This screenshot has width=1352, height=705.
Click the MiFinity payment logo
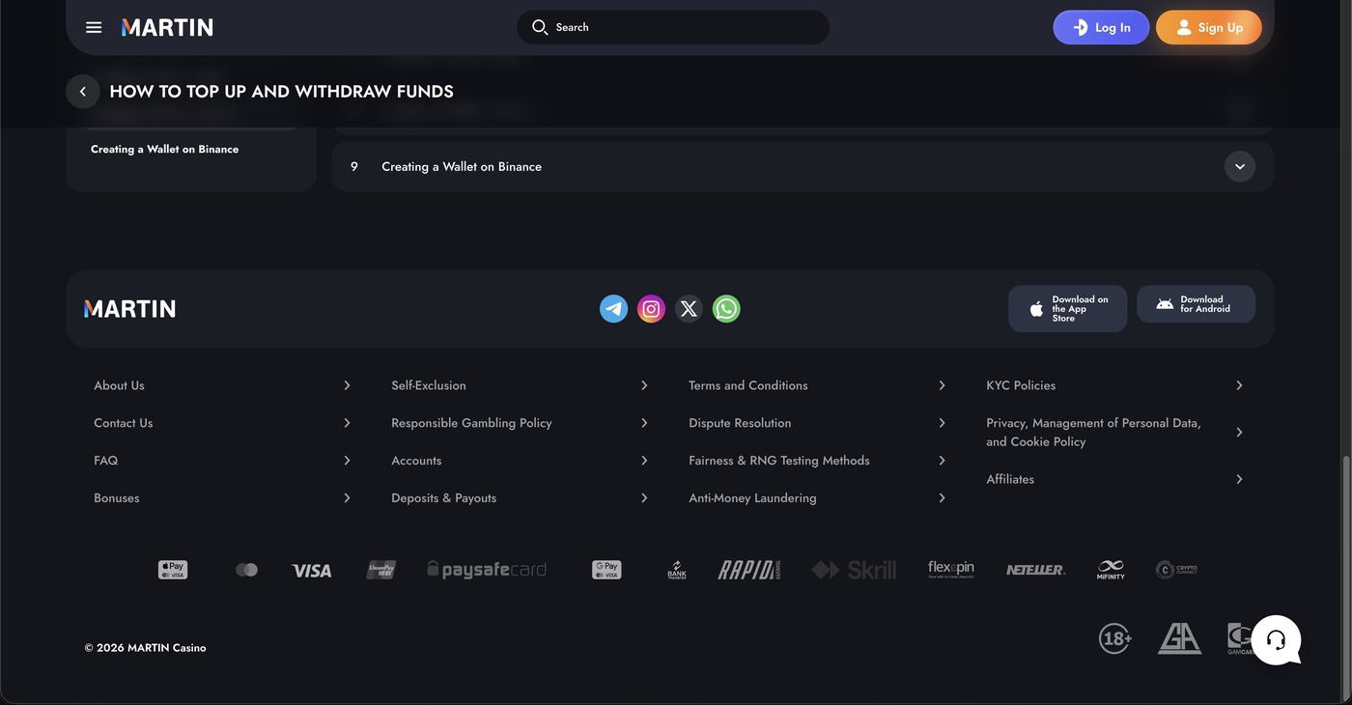point(1111,570)
